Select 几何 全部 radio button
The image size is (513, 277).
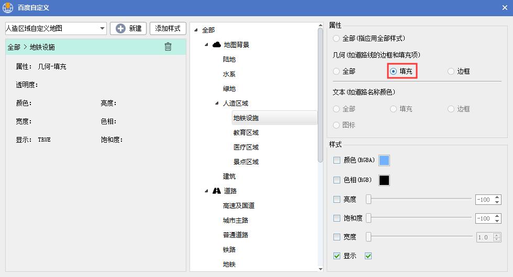tap(336, 71)
